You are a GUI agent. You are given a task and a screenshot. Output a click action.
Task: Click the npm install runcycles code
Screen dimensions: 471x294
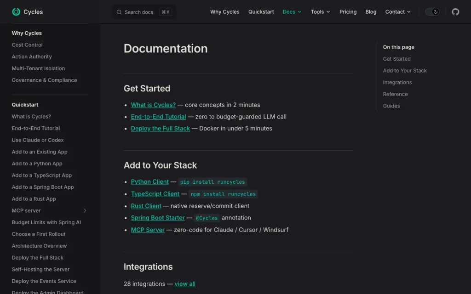(223, 194)
